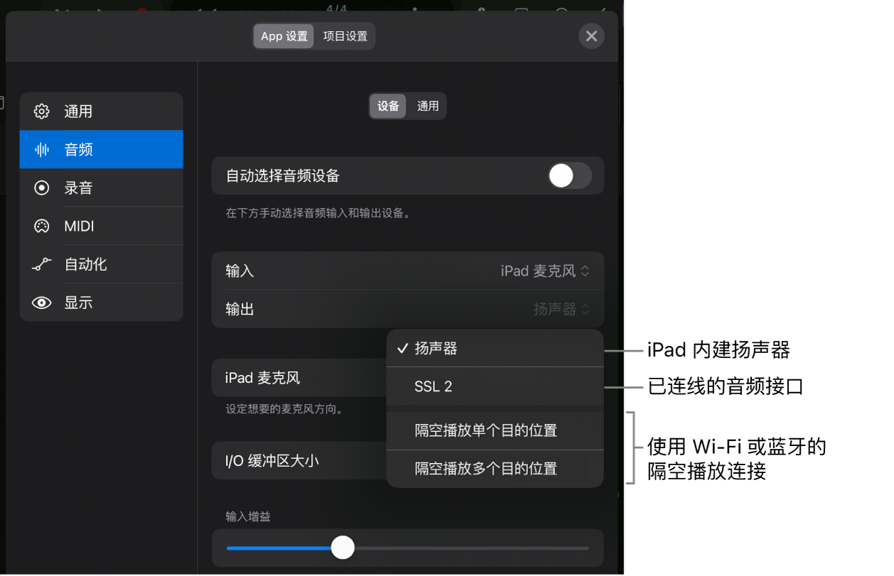The height and width of the screenshot is (576, 894).
Task: Adjust the 输入增益 slider
Action: [343, 548]
